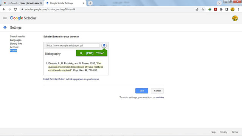Click the padlock site info icon
The width and height of the screenshot is (242, 136).
tap(22, 9)
